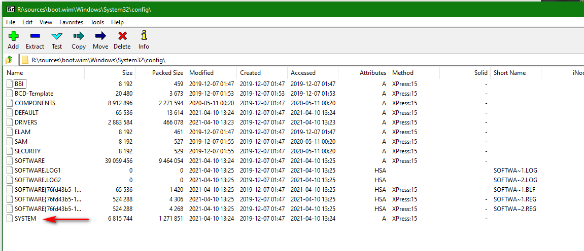Click packed size 2 271 594
This screenshot has height=251, width=584.
pyautogui.click(x=171, y=103)
